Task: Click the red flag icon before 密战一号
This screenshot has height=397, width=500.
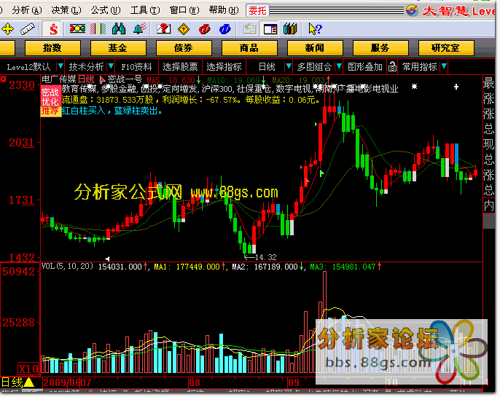Action: coord(102,79)
